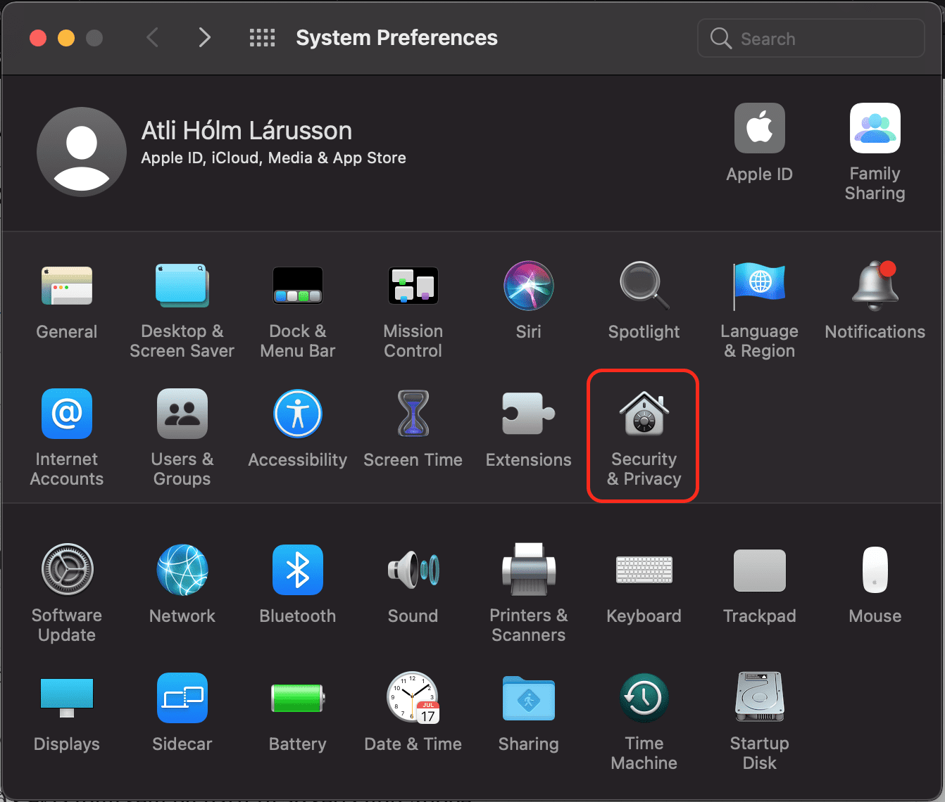Screen dimensions: 945x802
Task: Open Security & Privacy preferences
Action: [644, 415]
